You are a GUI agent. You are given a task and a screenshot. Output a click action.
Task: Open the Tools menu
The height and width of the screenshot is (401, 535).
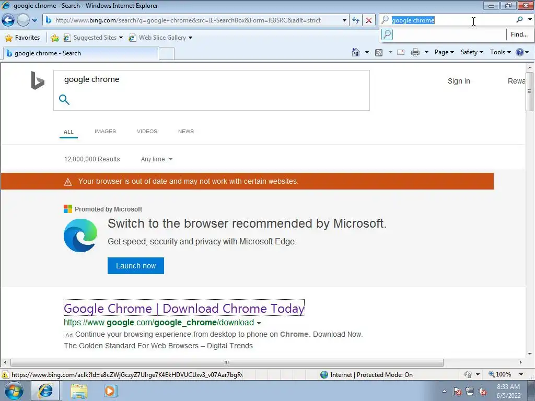click(x=500, y=52)
